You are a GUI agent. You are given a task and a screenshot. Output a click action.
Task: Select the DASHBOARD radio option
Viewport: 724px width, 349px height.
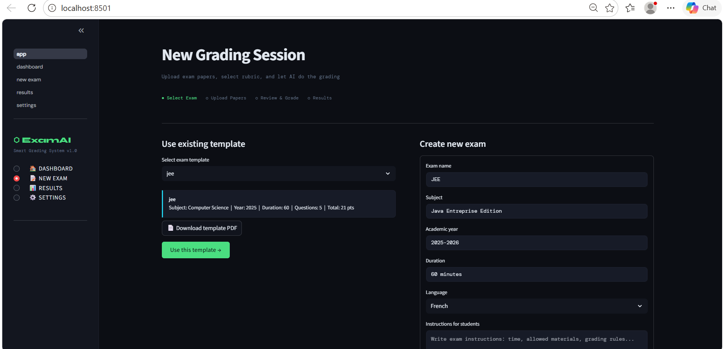click(17, 169)
